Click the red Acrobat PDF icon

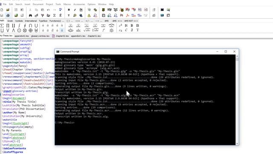[128, 15]
